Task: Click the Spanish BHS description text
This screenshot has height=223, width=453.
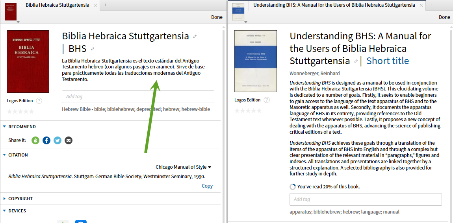Action: pos(134,70)
